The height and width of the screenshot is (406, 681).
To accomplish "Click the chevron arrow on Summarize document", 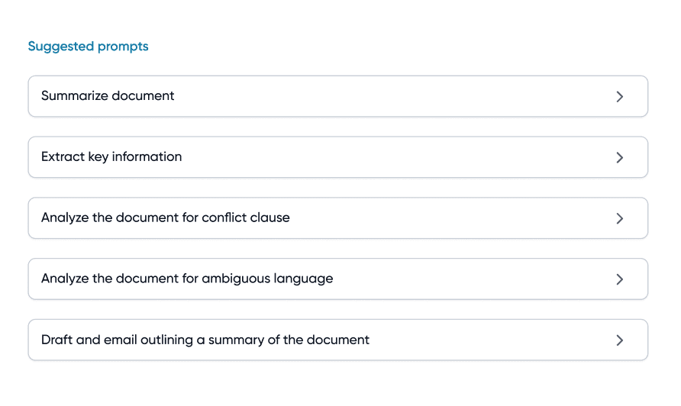I will (620, 96).
